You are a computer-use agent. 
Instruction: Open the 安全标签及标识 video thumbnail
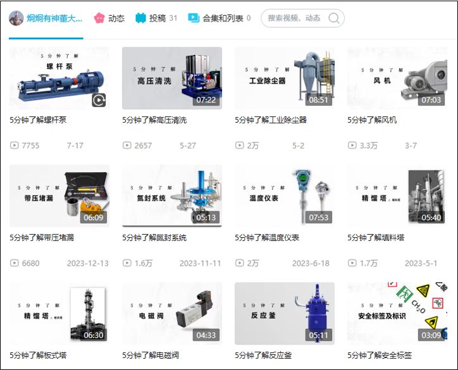coord(397,313)
